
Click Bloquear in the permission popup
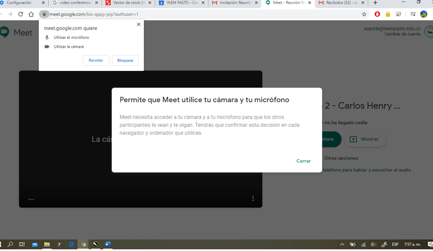pos(125,60)
